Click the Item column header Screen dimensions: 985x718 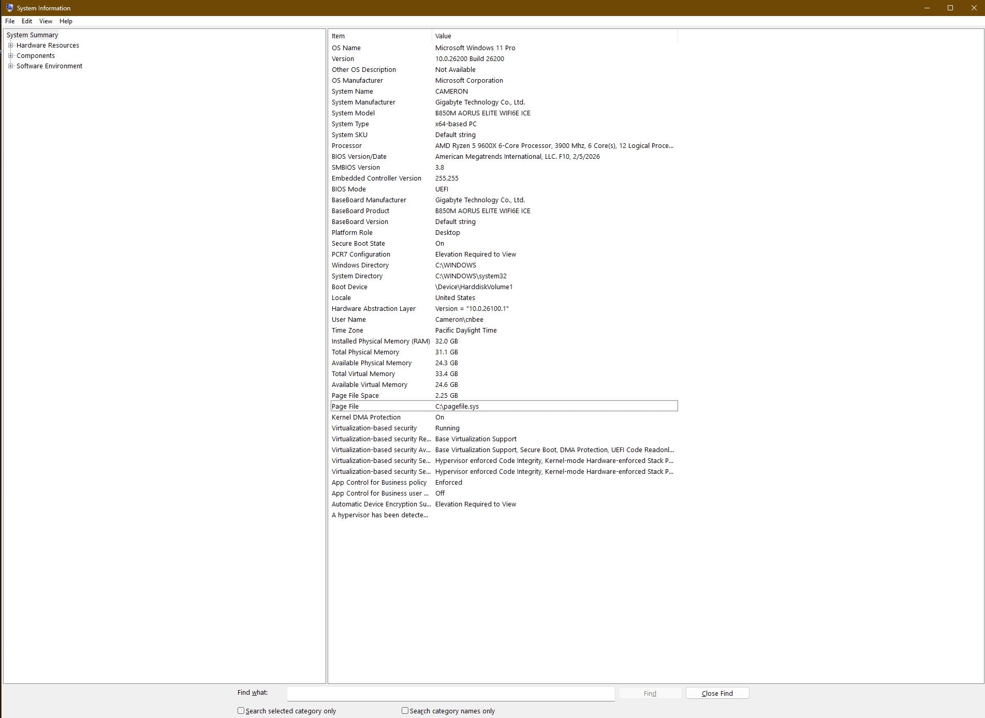tap(380, 36)
